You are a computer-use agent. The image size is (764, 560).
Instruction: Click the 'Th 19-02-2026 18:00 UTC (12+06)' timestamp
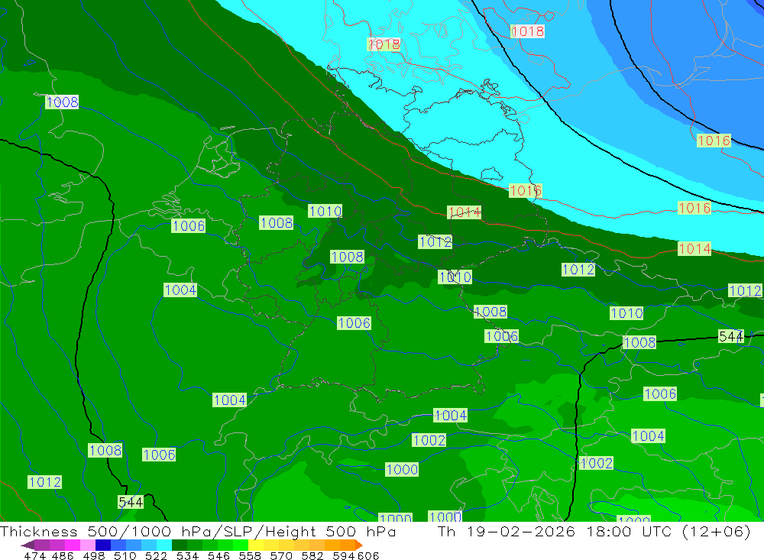click(594, 531)
